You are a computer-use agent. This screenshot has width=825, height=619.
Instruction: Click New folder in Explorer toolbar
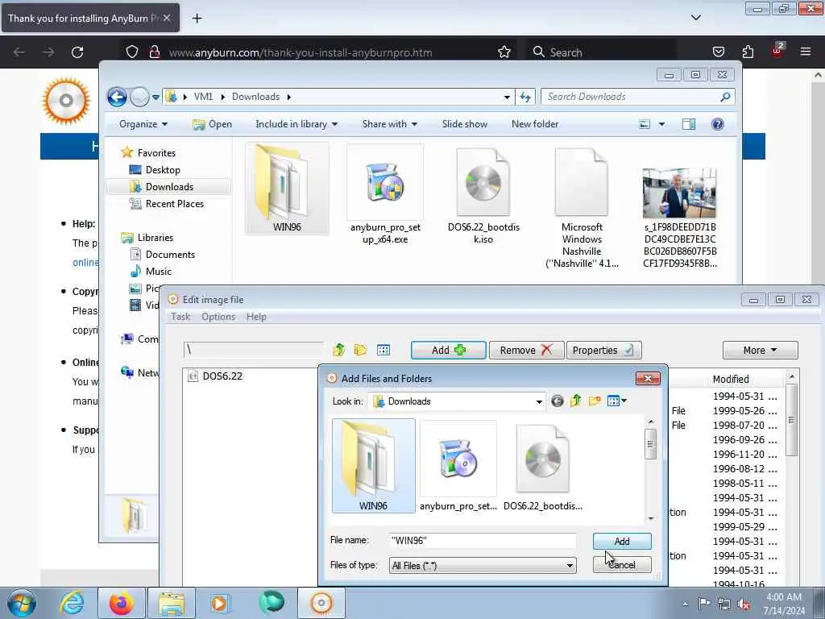[535, 124]
